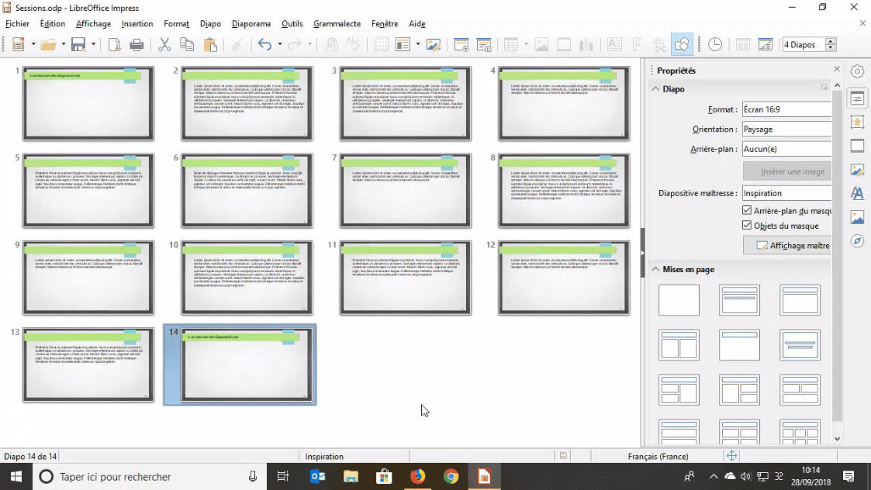Insert Fontwork text via the toolbar
Viewport: 871px width, 490px height.
point(636,44)
